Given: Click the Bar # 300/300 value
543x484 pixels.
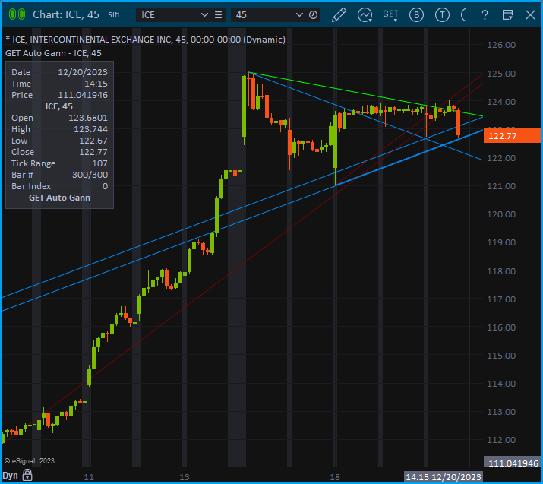Looking at the screenshot, I should [x=90, y=175].
